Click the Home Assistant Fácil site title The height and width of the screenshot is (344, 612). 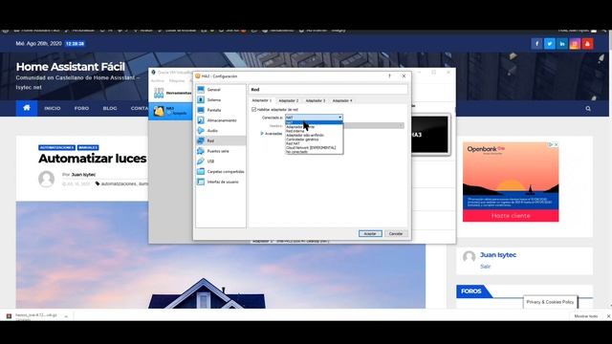tap(70, 67)
